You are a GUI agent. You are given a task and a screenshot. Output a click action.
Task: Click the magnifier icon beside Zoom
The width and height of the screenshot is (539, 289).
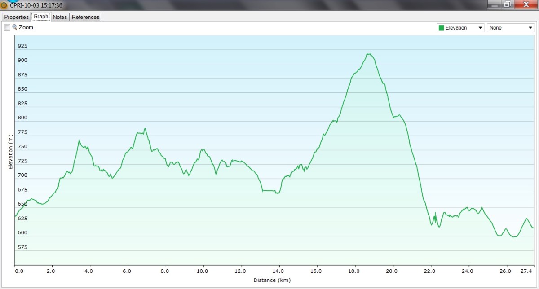click(14, 27)
